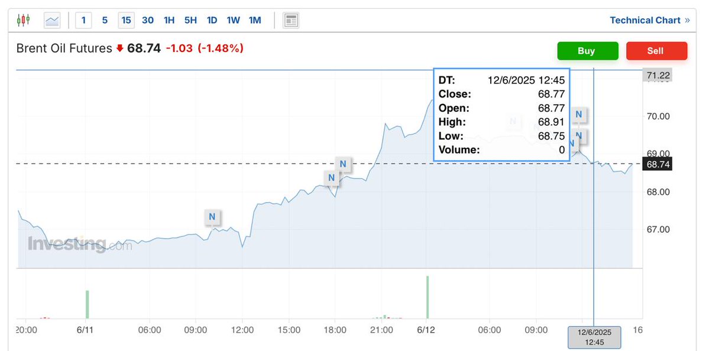Select the 1W weekly interval option
This screenshot has height=351, width=709.
pyautogui.click(x=233, y=19)
